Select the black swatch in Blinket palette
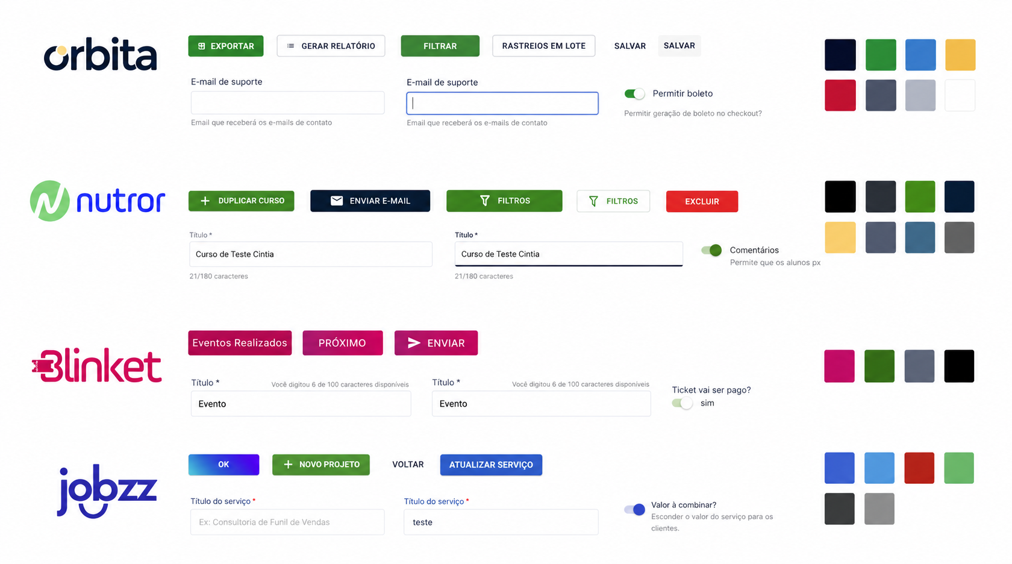The width and height of the screenshot is (1012, 564). click(959, 366)
